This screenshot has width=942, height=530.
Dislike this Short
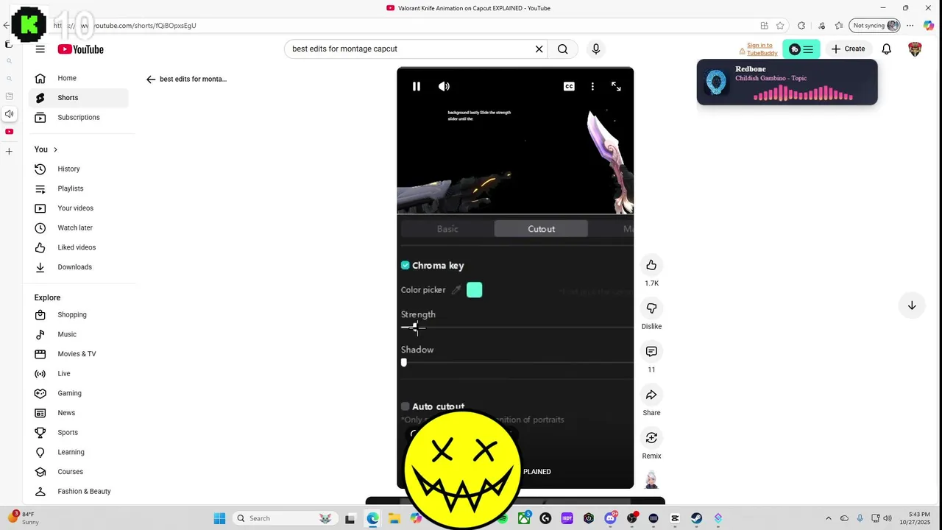click(x=651, y=308)
